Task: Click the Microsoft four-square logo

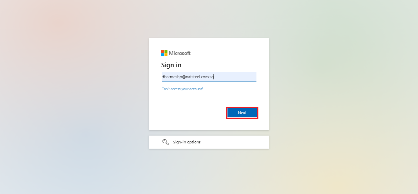Action: [164, 53]
